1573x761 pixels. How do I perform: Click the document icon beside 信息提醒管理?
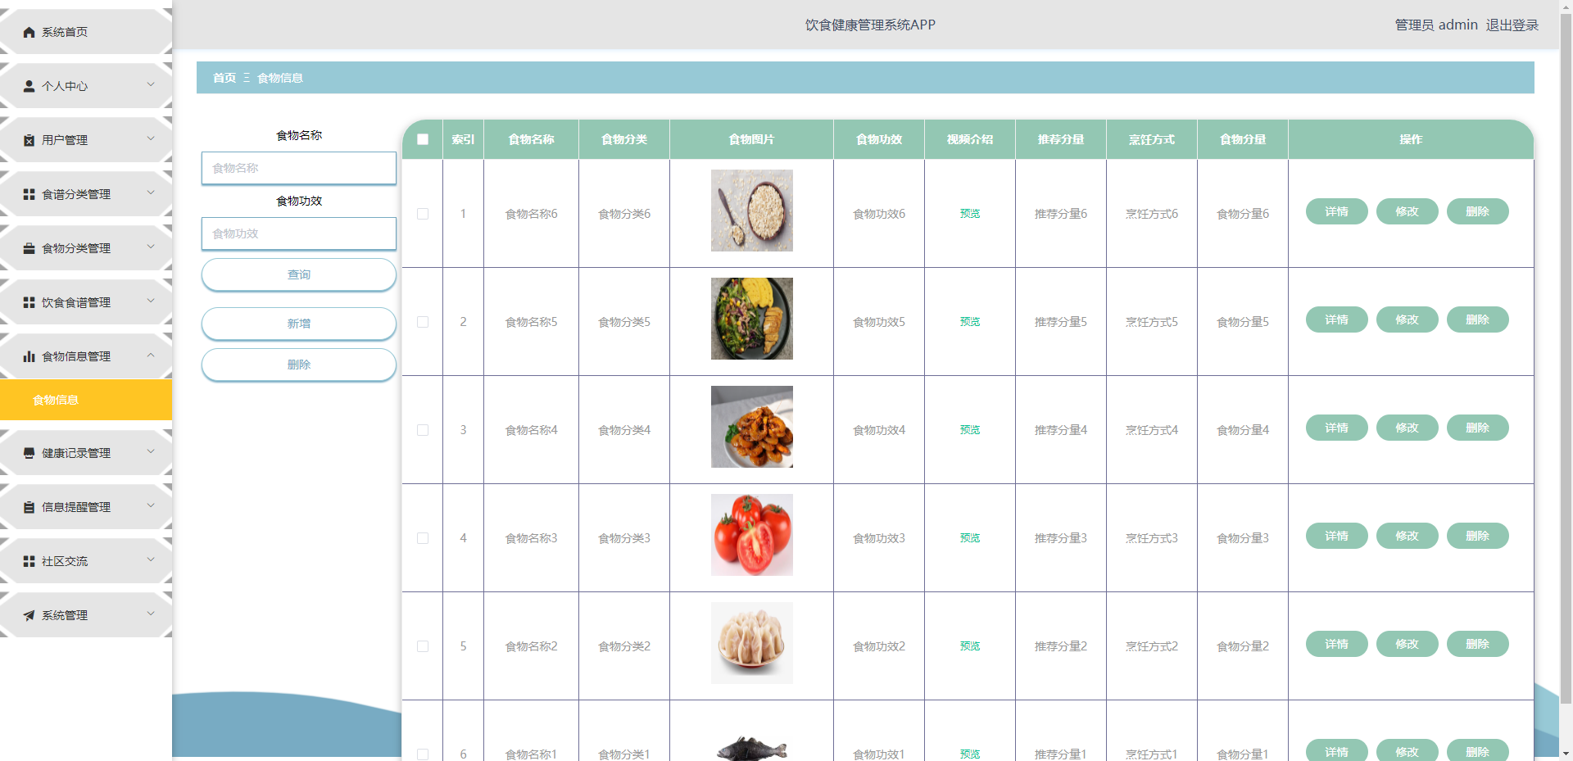(x=29, y=507)
